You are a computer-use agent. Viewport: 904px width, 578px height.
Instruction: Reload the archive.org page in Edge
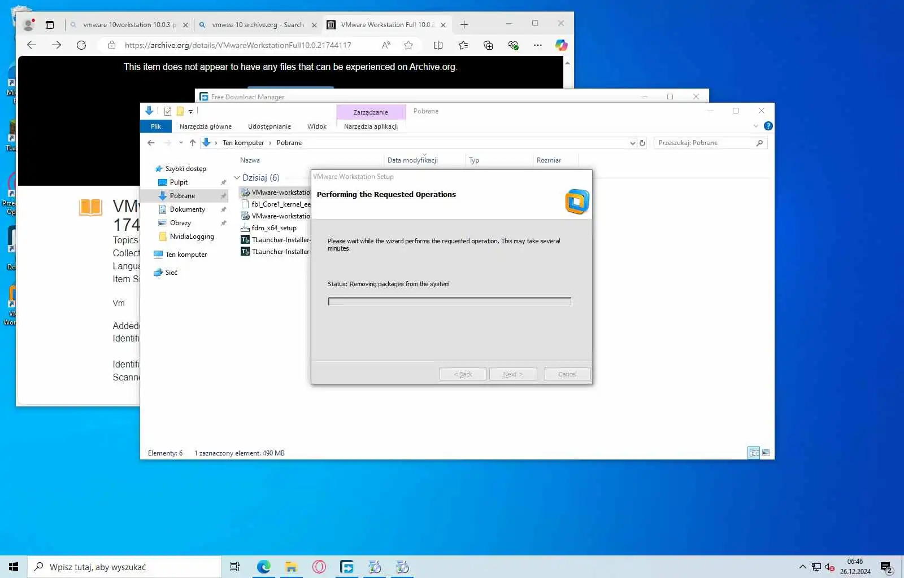click(x=81, y=45)
